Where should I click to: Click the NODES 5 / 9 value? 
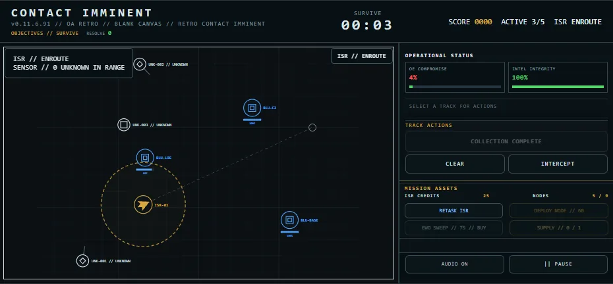click(600, 196)
